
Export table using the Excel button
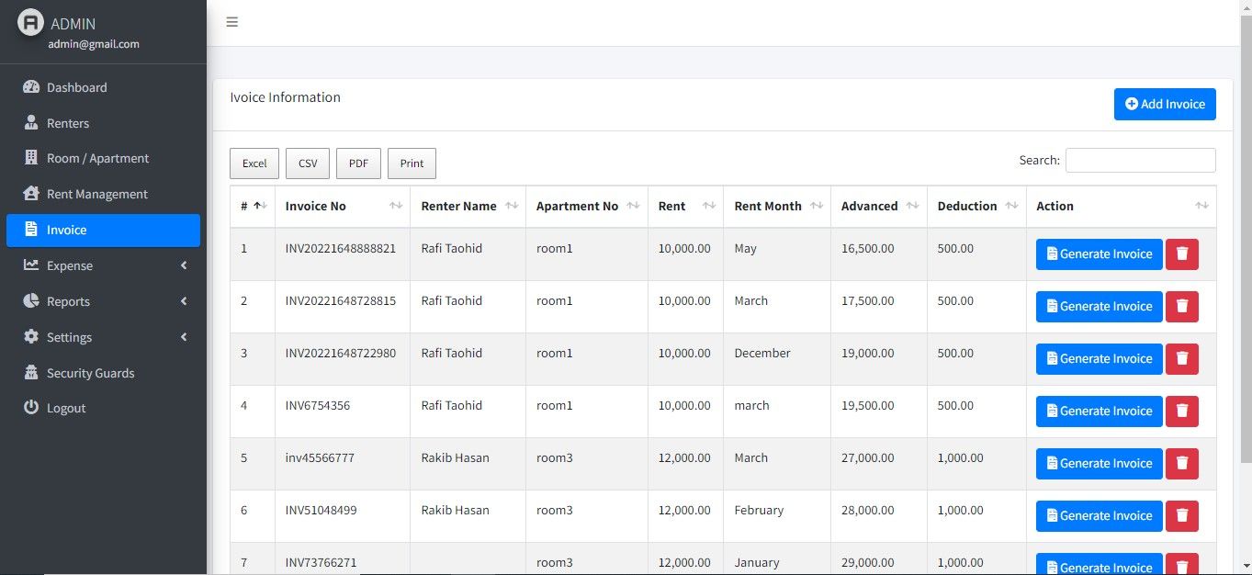coord(254,163)
